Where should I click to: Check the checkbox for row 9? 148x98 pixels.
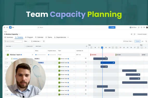point(6,91)
